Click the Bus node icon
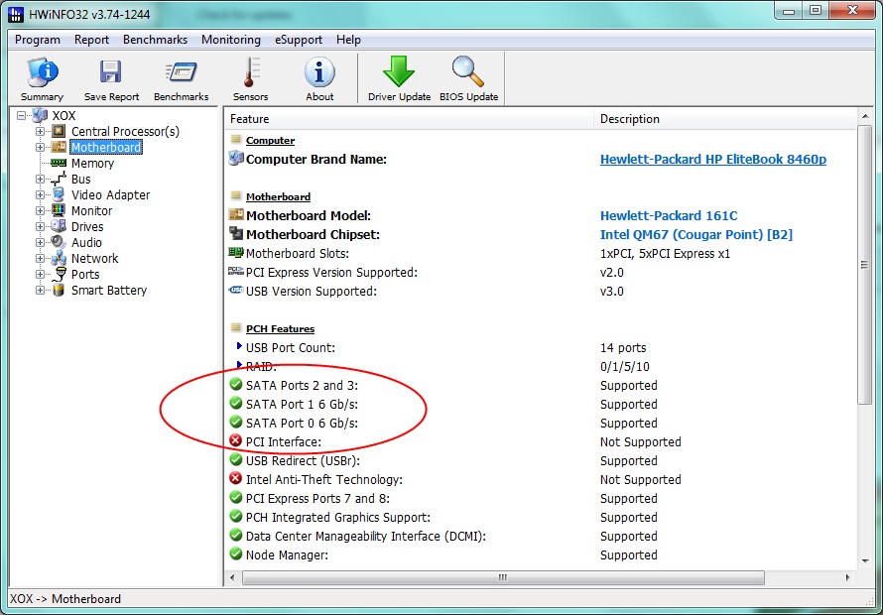The image size is (883, 615). point(58,180)
